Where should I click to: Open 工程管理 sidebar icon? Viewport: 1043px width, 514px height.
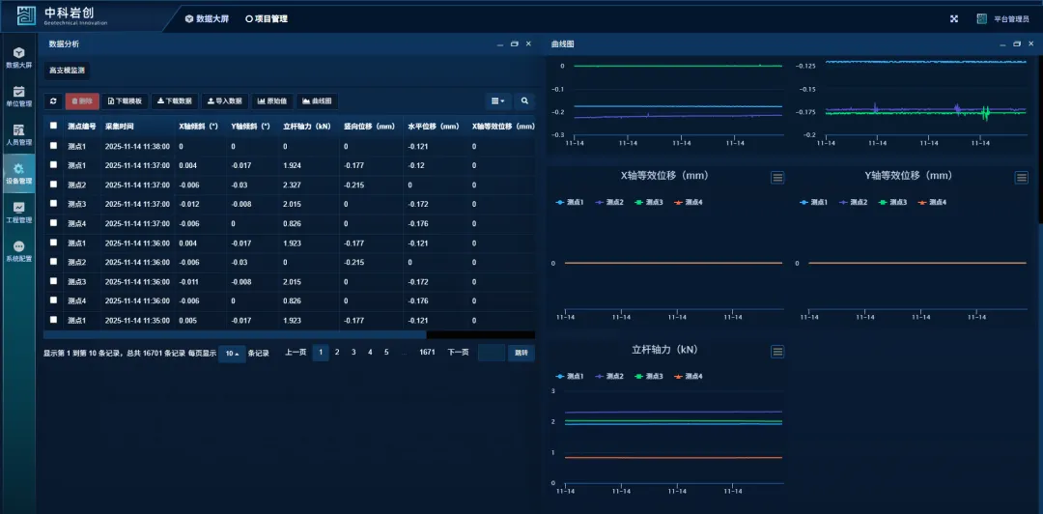click(x=18, y=212)
